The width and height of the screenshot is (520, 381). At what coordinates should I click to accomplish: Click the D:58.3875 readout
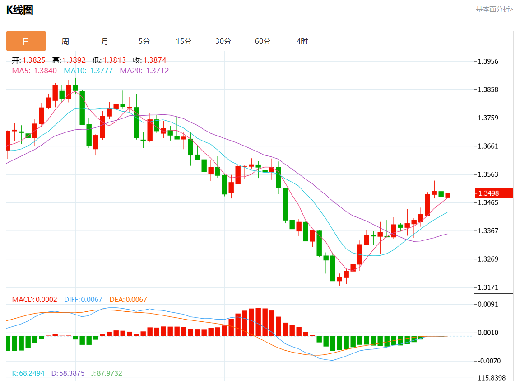68,373
